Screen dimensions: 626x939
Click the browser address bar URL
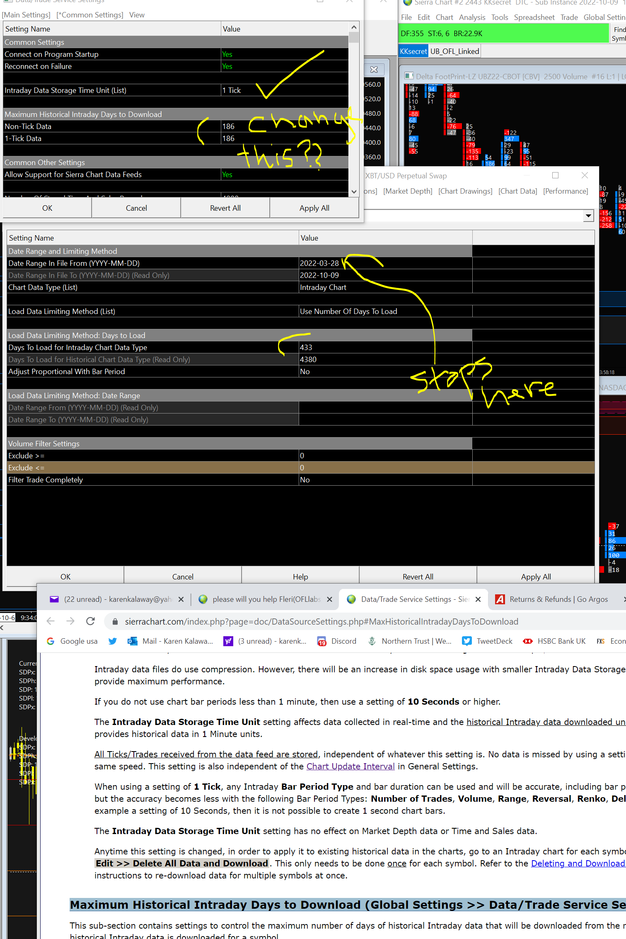[x=321, y=621]
